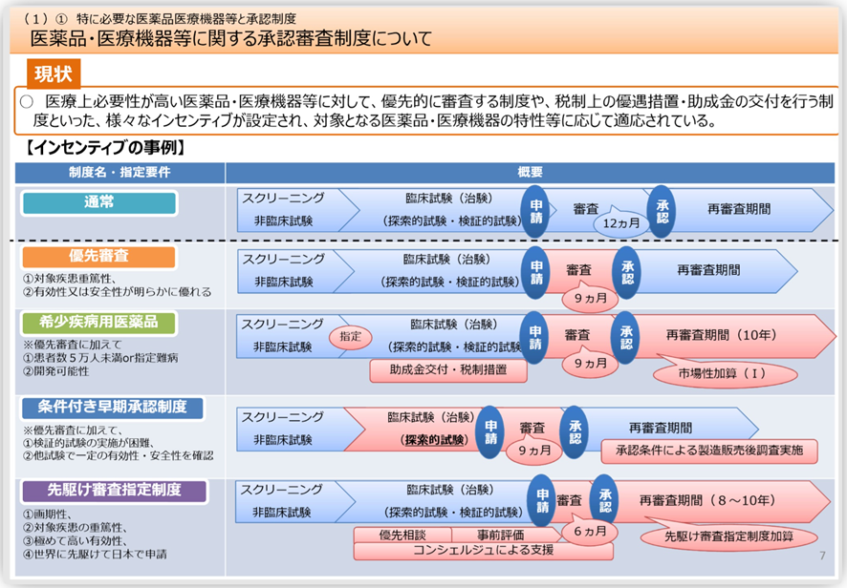Click the 承認 oval in the 条件付き早期承認制度 row

pos(575,432)
